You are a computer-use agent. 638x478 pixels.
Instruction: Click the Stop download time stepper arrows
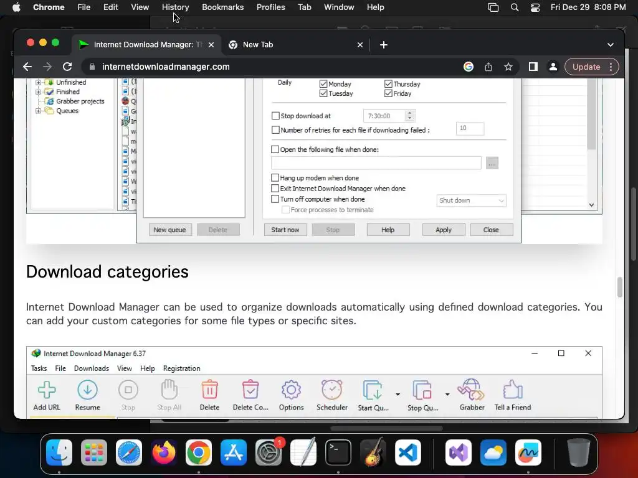tap(410, 116)
